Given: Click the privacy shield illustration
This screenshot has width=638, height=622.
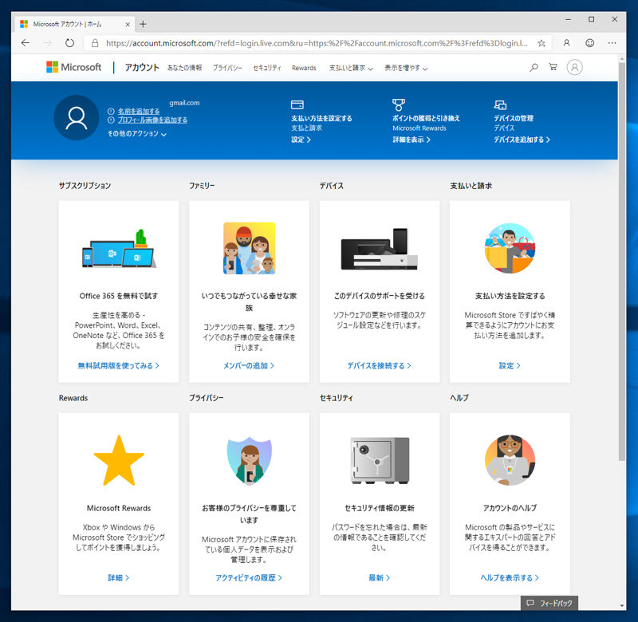Looking at the screenshot, I should [249, 461].
